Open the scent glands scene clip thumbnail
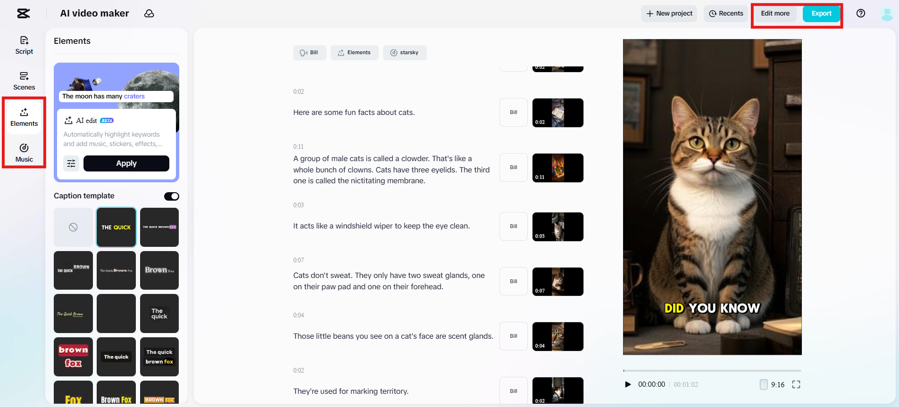Image resolution: width=899 pixels, height=407 pixels. pos(558,336)
